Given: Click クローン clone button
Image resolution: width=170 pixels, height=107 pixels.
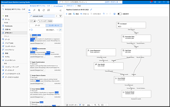Looking at the screenshot, I should [85, 14].
